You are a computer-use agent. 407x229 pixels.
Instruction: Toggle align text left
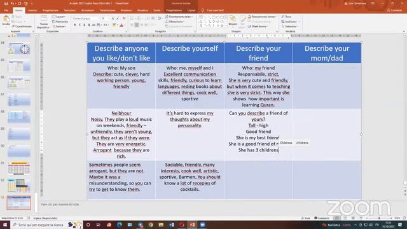[132, 25]
